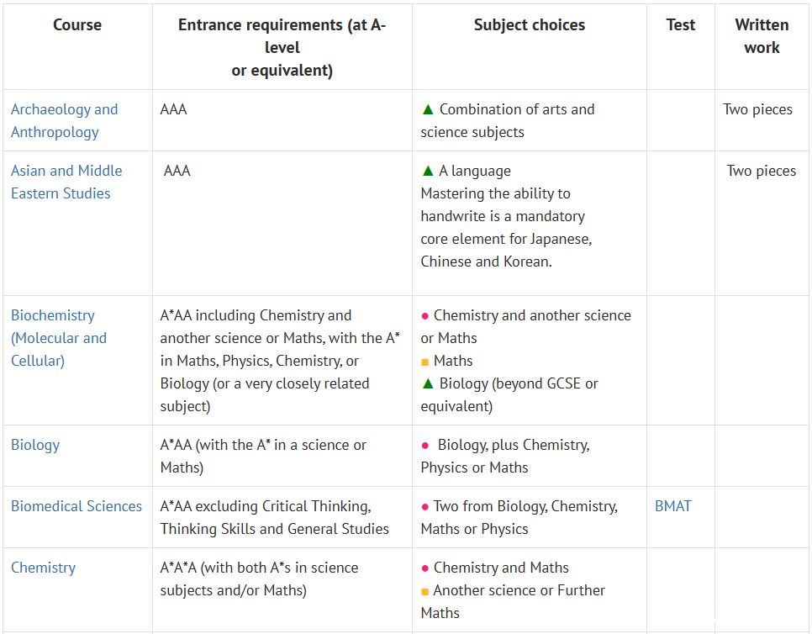This screenshot has height=634, width=812.
Task: Click orange square beside Another science or Further
Action: [425, 591]
